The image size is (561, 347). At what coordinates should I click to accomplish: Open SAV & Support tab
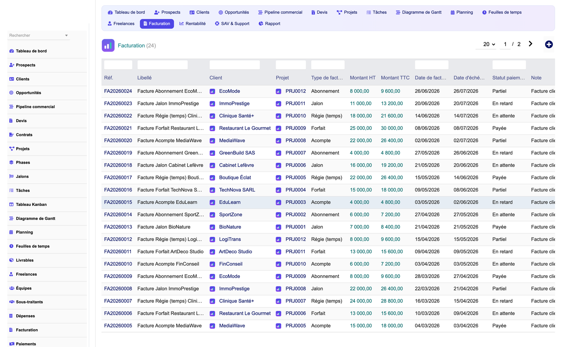coord(232,24)
